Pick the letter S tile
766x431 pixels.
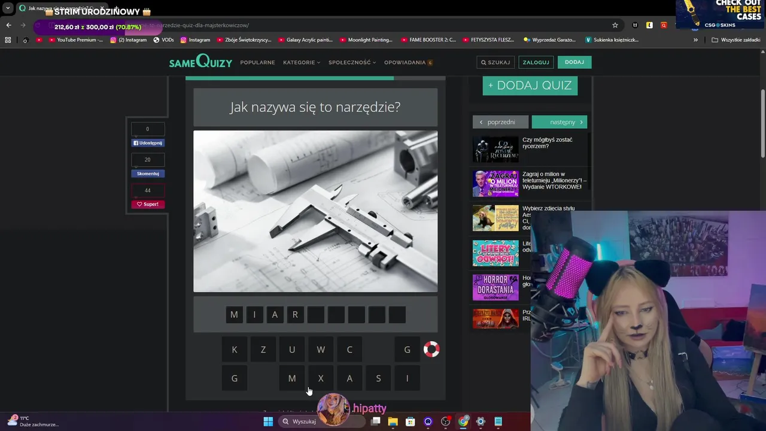pyautogui.click(x=378, y=378)
